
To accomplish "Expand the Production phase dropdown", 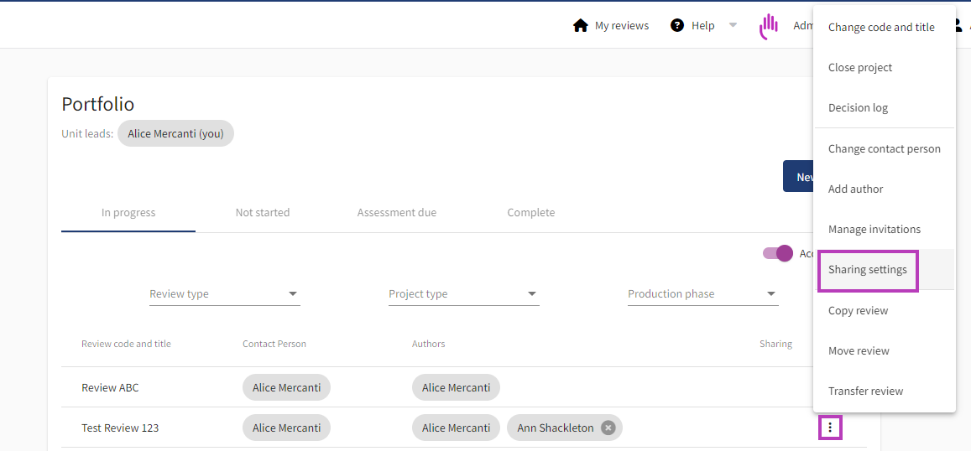I will 771,294.
